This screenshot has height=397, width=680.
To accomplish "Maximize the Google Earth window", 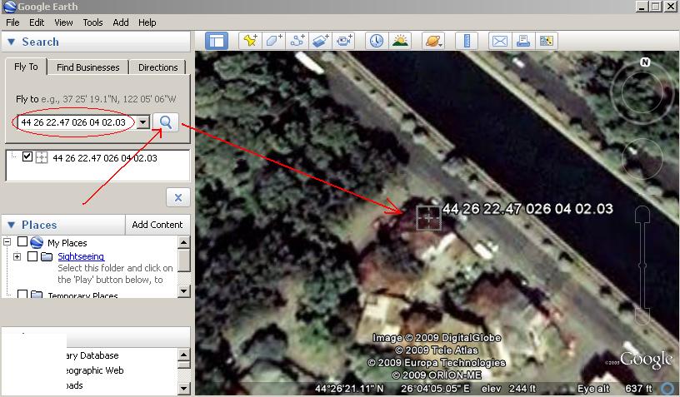I will pos(656,7).
